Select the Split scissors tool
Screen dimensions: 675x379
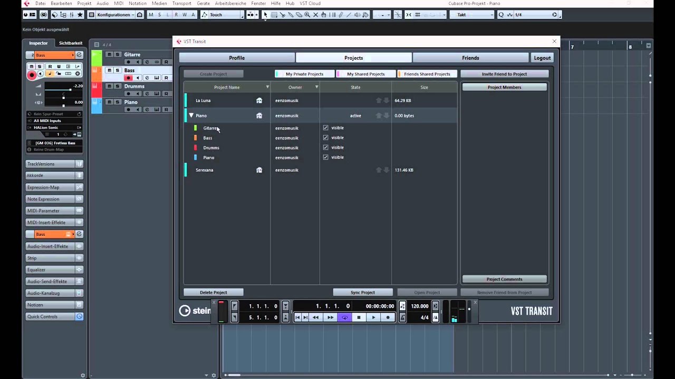[x=283, y=15]
